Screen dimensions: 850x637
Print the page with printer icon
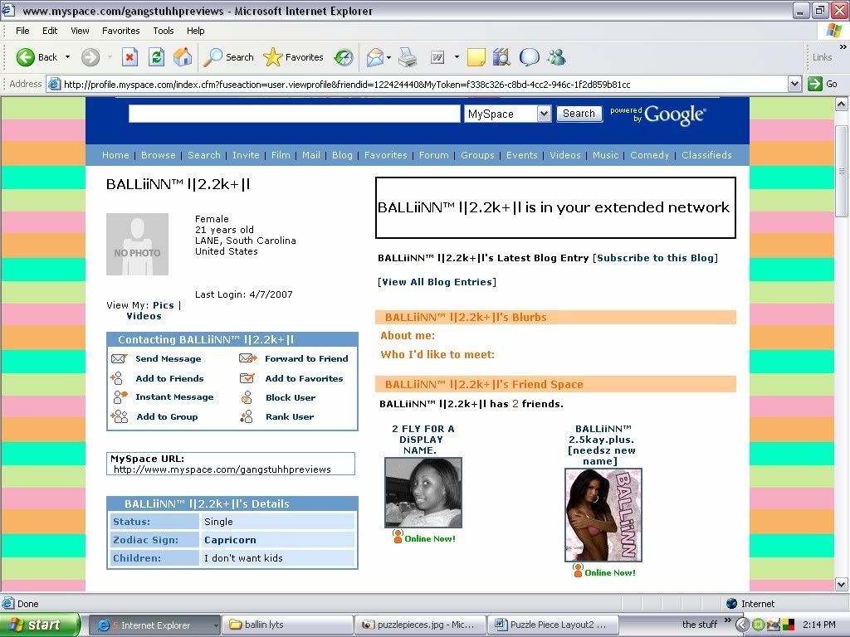408,57
